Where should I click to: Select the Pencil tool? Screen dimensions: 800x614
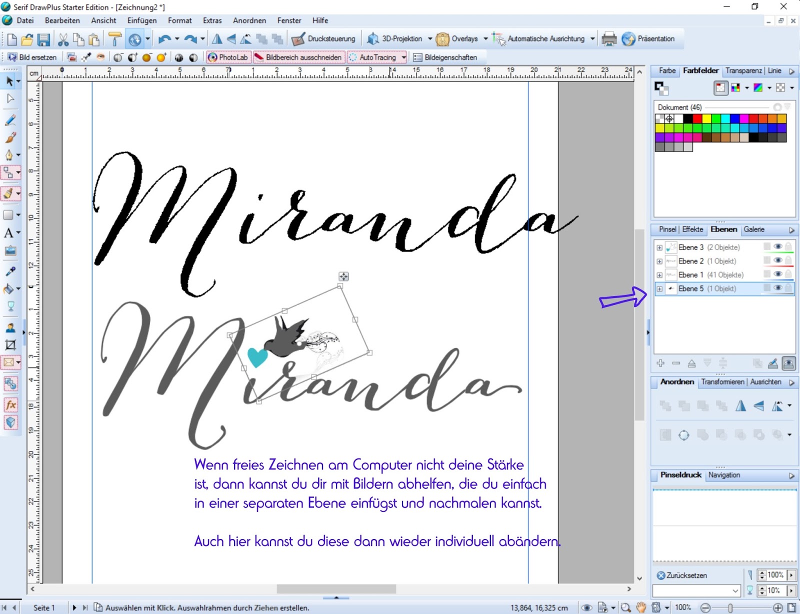tap(10, 120)
